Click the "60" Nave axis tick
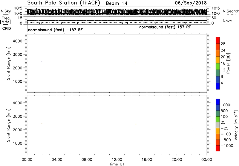This screenshot has width=239, height=166. pyautogui.click(x=214, y=18)
